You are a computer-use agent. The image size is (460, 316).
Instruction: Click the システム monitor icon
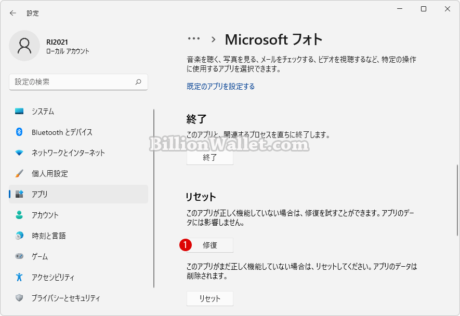point(19,111)
